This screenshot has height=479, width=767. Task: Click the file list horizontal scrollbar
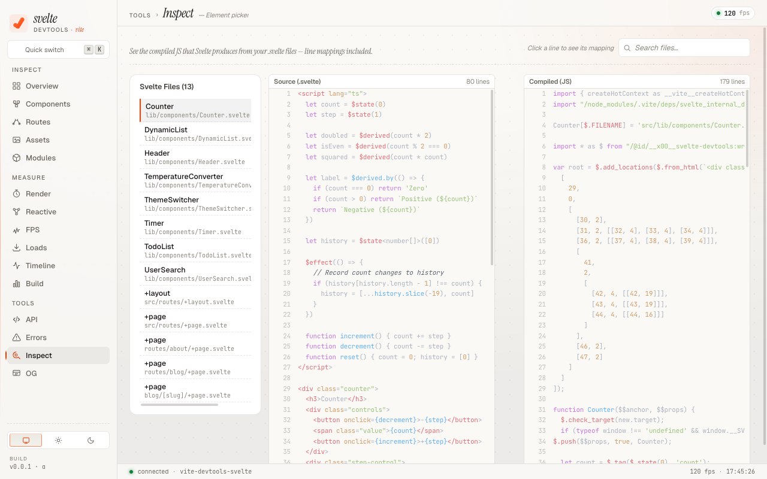tap(179, 405)
